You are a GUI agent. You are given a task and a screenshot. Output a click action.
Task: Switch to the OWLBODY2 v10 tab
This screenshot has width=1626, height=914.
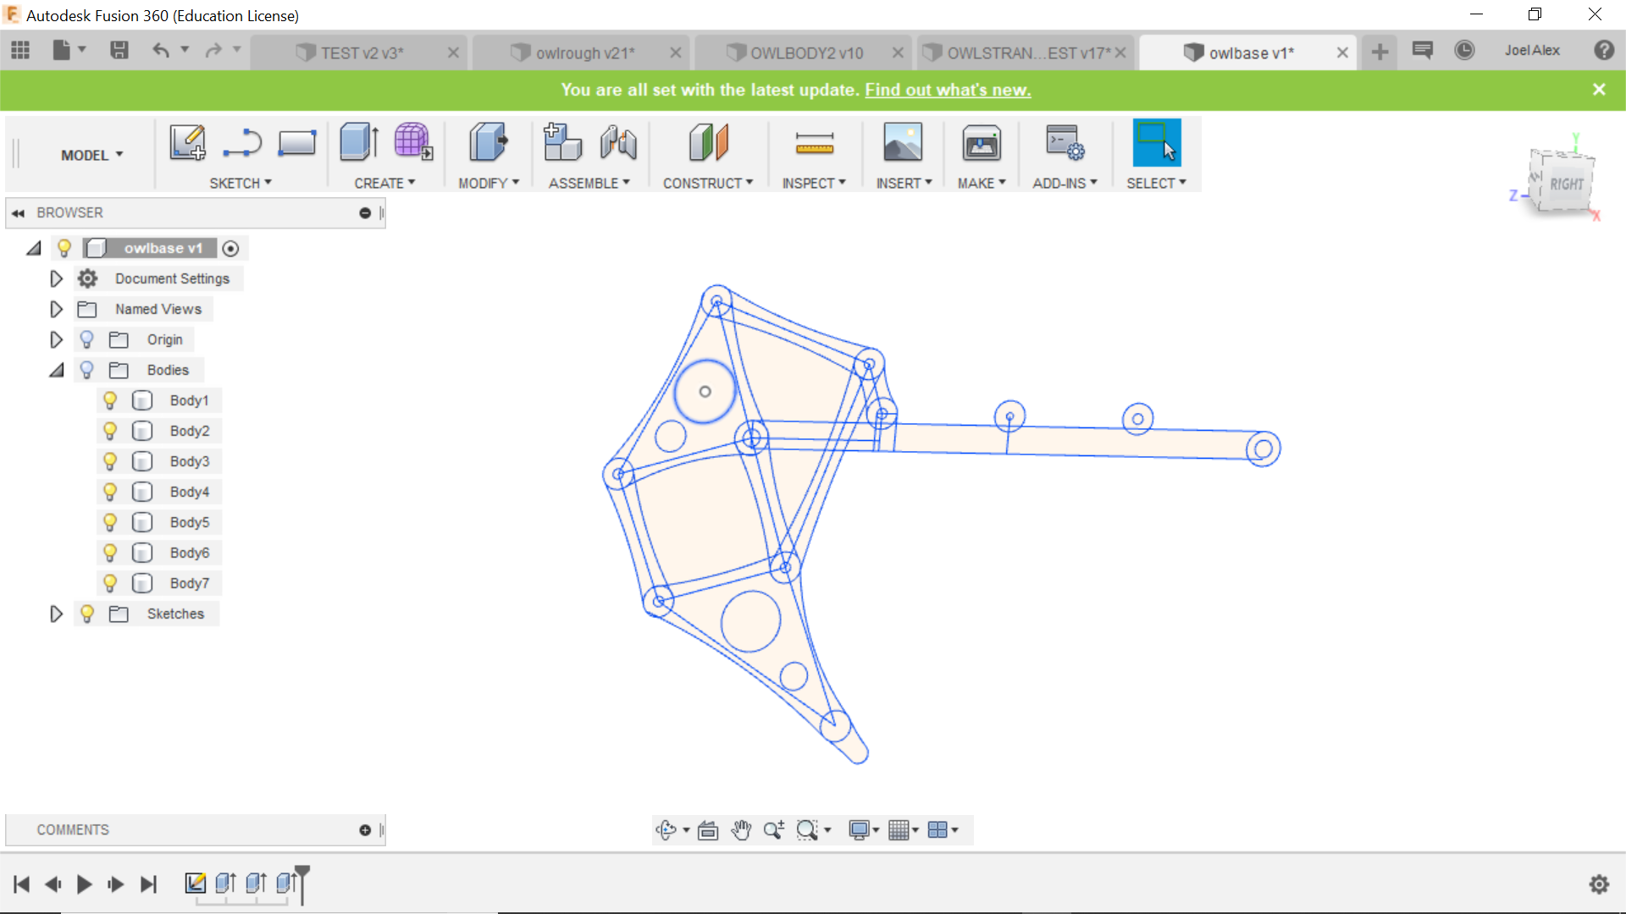(805, 52)
